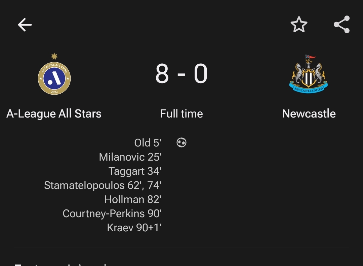Select goal scorer Milanovic 25'
The height and width of the screenshot is (266, 363).
coord(130,157)
